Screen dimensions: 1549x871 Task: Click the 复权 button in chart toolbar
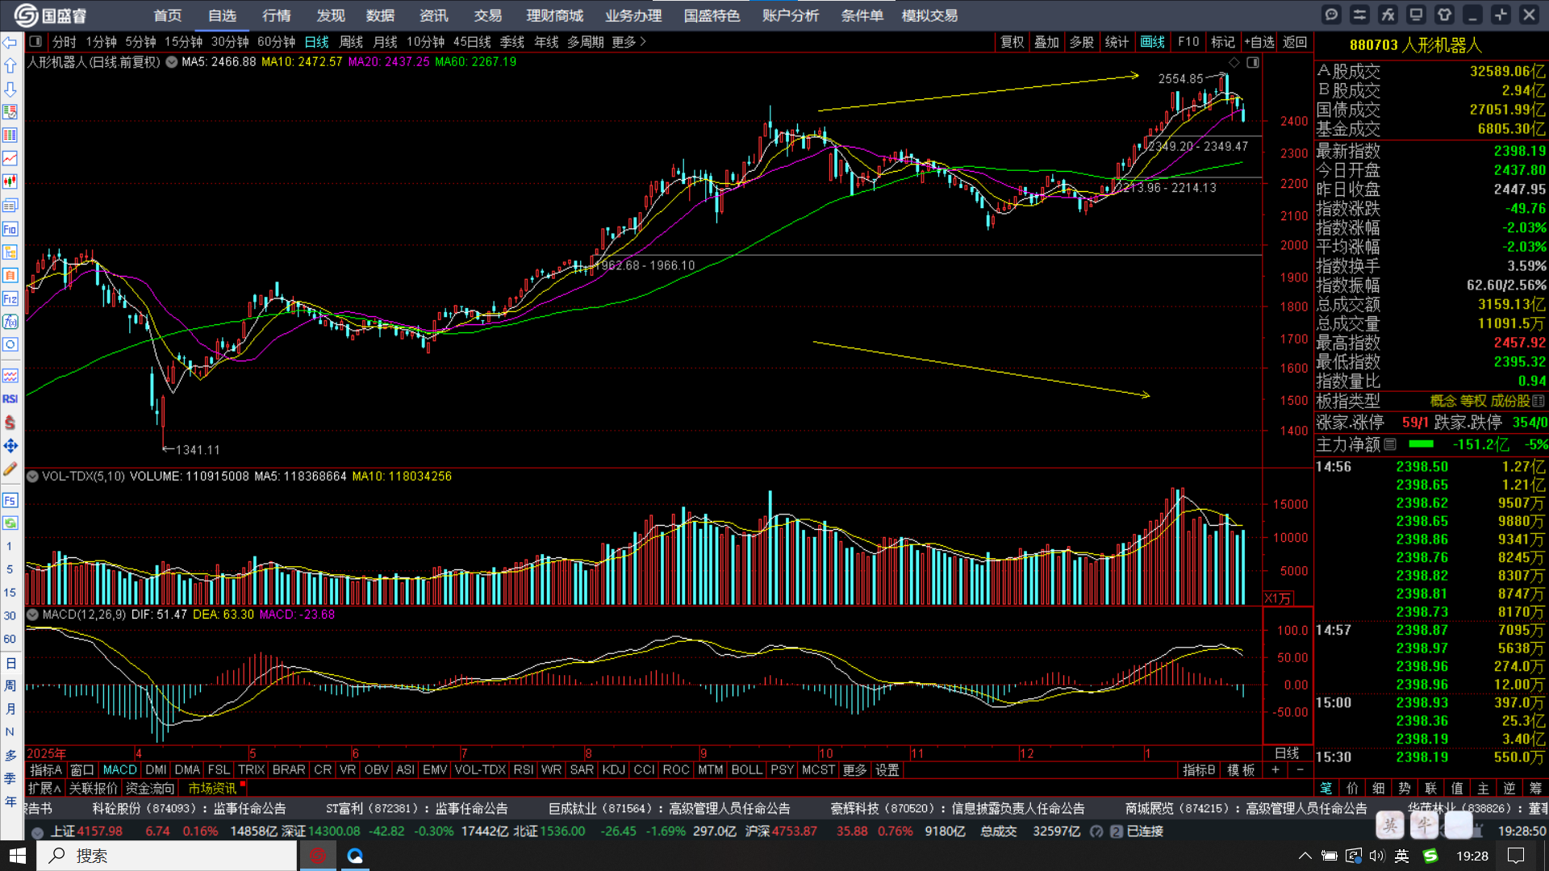point(1012,42)
